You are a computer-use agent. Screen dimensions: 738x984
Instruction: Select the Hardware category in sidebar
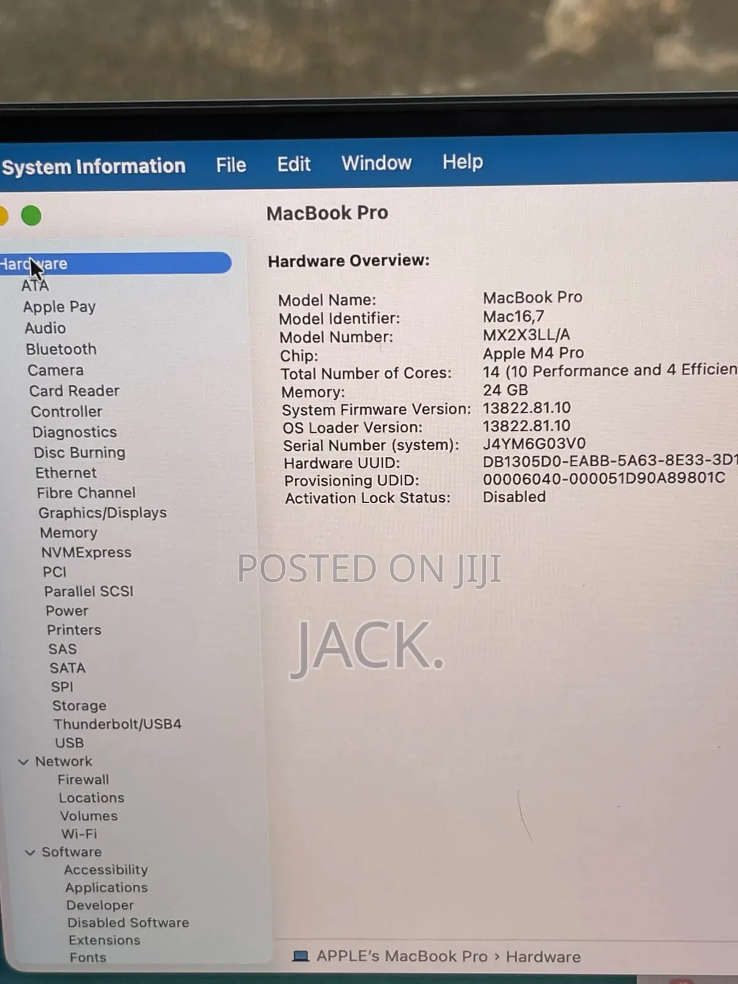116,263
